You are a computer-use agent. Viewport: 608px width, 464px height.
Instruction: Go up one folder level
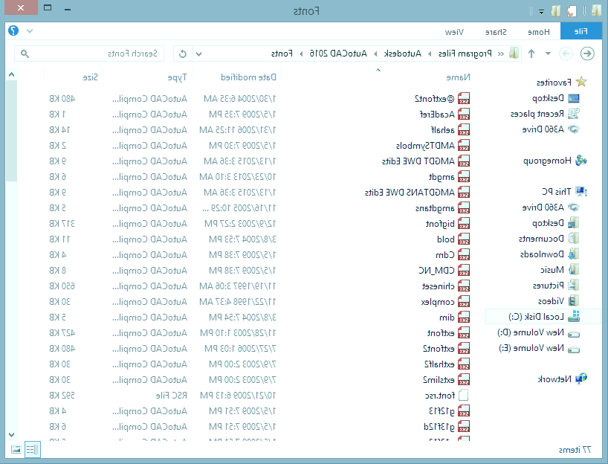point(531,54)
